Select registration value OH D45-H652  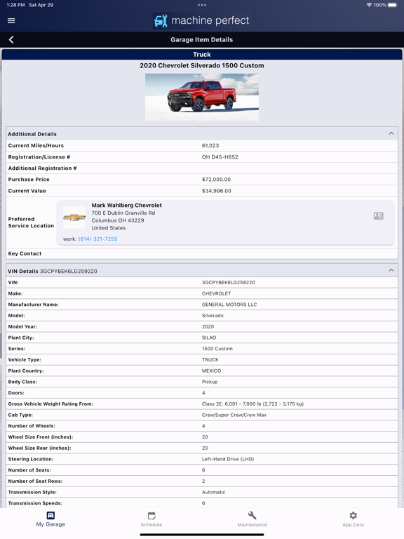point(220,157)
